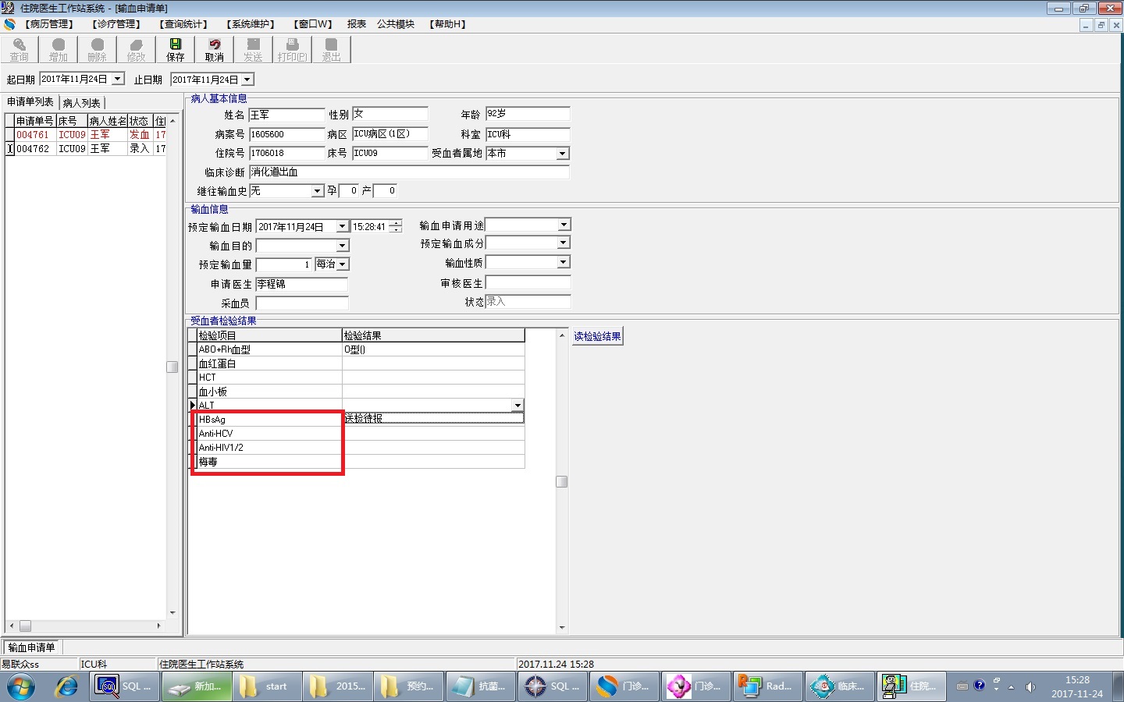Screen dimensions: 1124x702
Task: Open the 起日期 start date dropdown
Action: [x=118, y=79]
